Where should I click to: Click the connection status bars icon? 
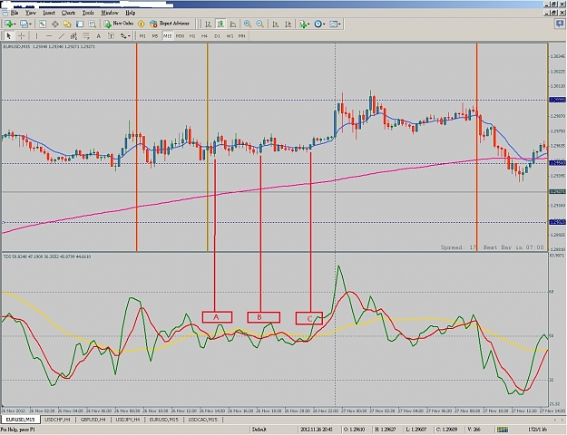coord(503,430)
